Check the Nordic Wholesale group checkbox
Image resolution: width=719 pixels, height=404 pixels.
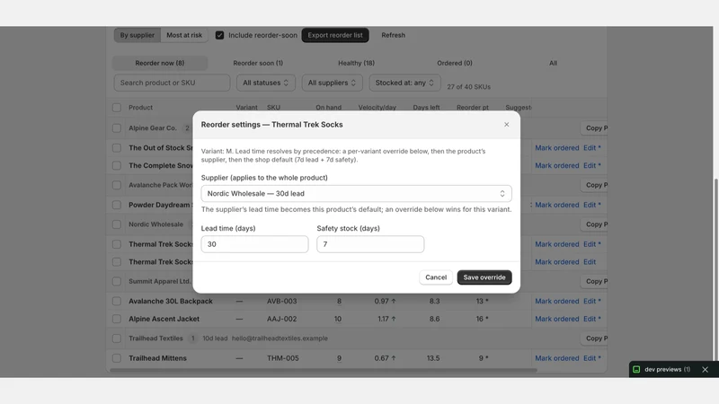(x=117, y=224)
